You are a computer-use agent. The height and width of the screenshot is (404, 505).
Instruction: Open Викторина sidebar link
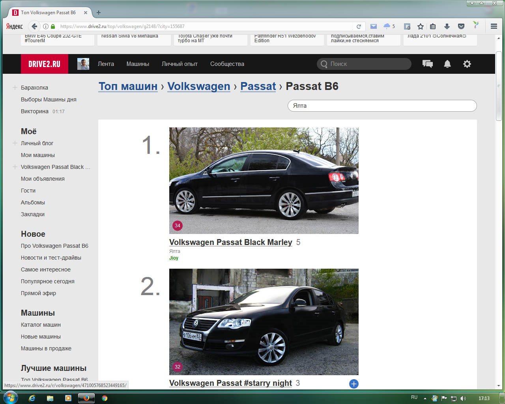coord(35,111)
